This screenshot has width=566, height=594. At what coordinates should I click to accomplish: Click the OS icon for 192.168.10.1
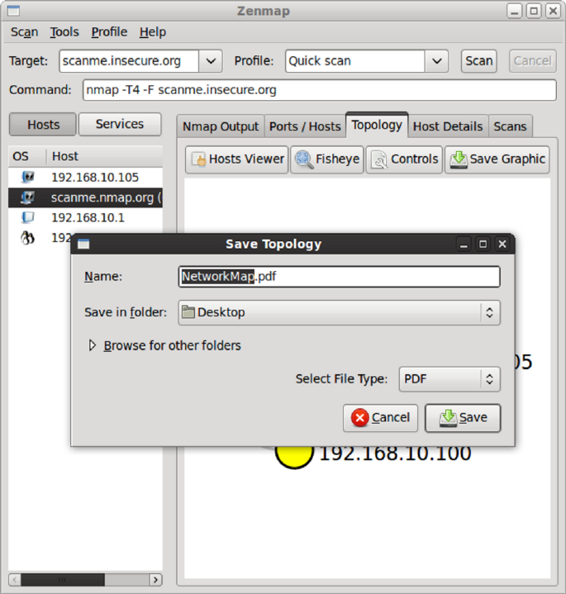coord(28,217)
